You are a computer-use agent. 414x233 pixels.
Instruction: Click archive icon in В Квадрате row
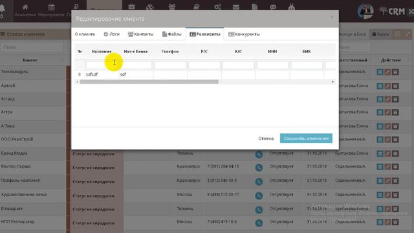point(395,209)
